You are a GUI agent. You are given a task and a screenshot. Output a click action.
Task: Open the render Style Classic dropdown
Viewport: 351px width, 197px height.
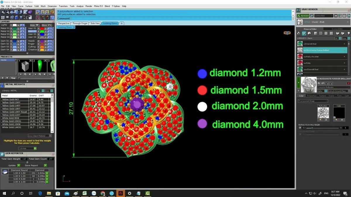pyautogui.click(x=324, y=22)
